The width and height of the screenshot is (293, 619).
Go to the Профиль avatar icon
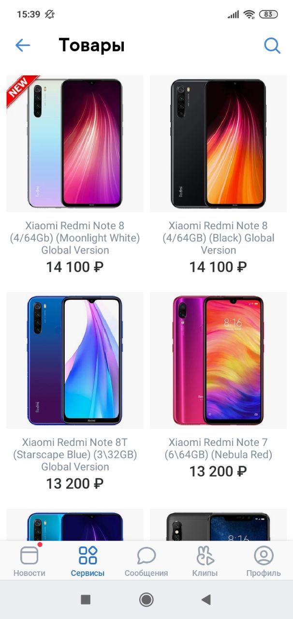264,555
